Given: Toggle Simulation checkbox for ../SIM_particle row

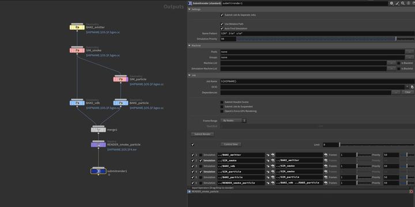Looking at the screenshot, I should pyautogui.click(x=201, y=171).
